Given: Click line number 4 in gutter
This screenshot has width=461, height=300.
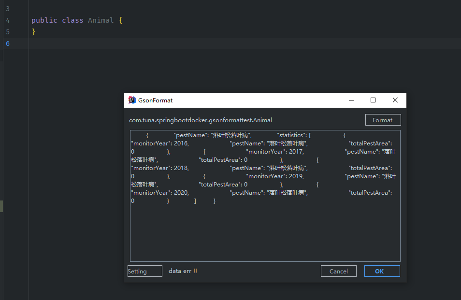Looking at the screenshot, I should pyautogui.click(x=8, y=21).
